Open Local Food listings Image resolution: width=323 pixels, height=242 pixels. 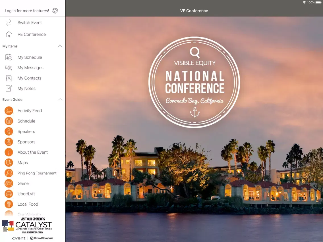tap(32, 204)
